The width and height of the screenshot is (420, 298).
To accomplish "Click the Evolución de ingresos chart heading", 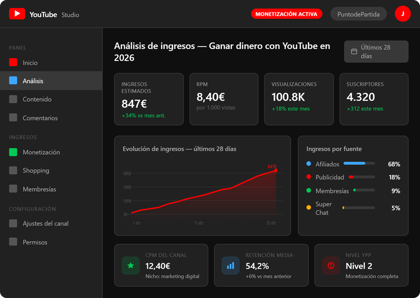I will click(x=180, y=149).
